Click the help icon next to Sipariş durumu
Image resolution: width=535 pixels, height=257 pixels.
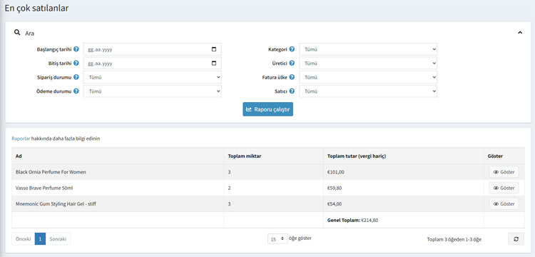pos(76,77)
